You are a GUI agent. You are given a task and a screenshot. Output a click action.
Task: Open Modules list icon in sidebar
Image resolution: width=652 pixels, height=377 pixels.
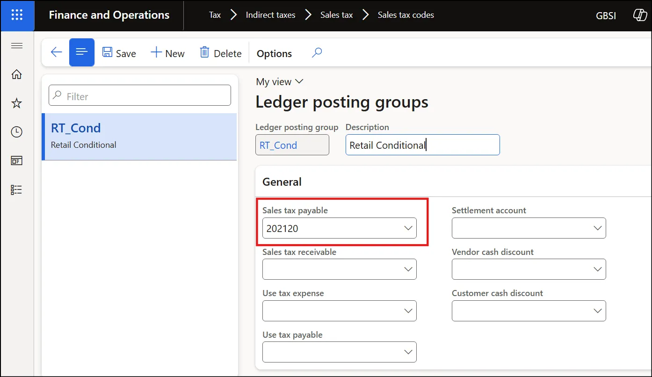(17, 190)
